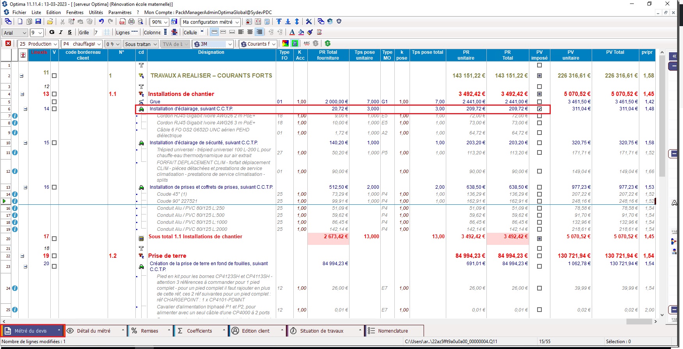Click the blue up-down arrows icon

[297, 22]
